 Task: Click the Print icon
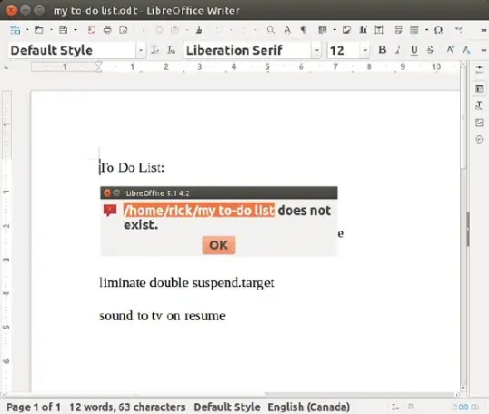tap(108, 30)
